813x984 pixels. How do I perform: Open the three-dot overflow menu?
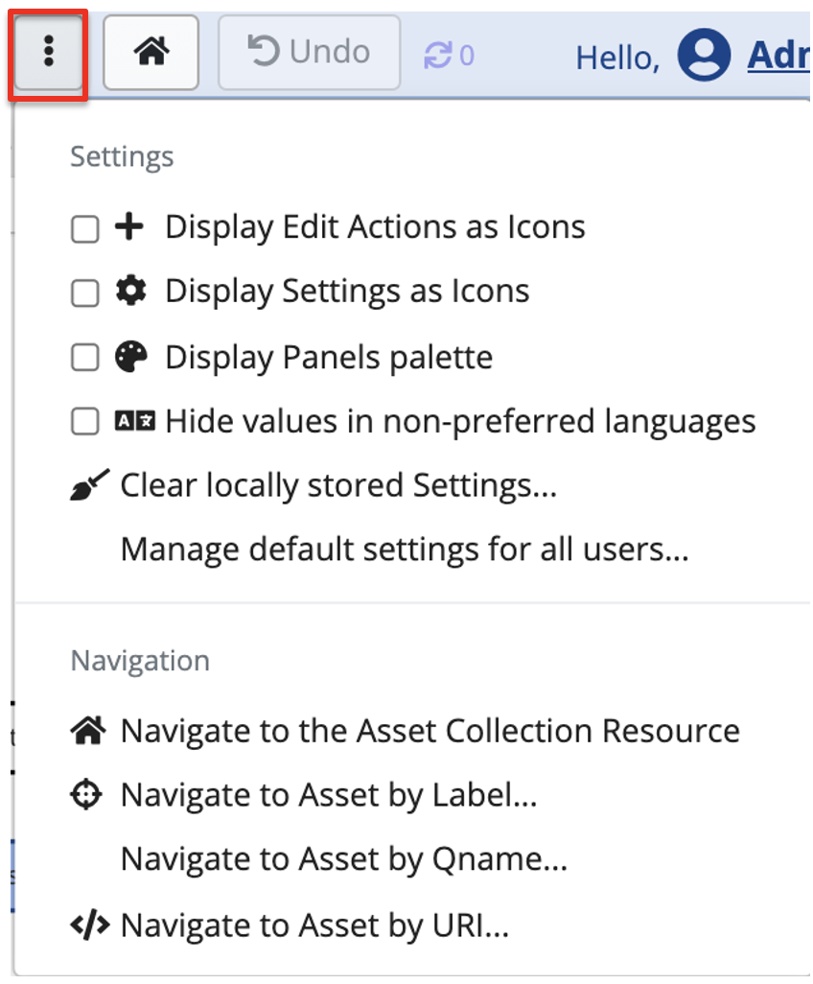(x=47, y=53)
